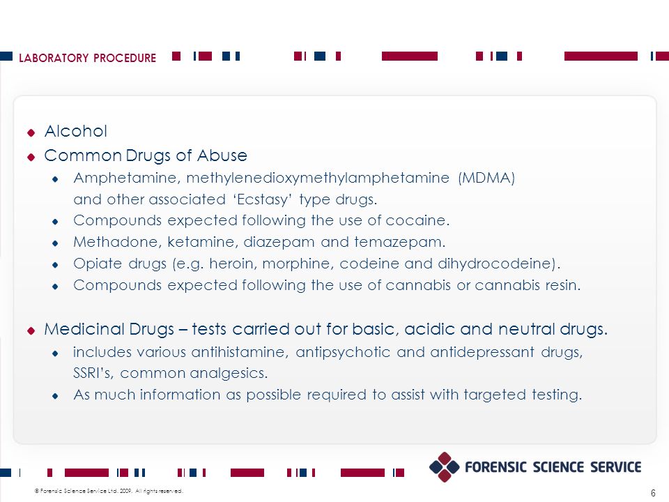This screenshot has width=669, height=502.
Task: Click the FORENSIC SCIENCE SERVICE wordmark
Action: tap(553, 467)
